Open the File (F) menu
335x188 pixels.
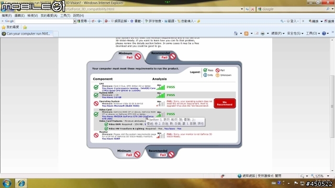coord(7,16)
